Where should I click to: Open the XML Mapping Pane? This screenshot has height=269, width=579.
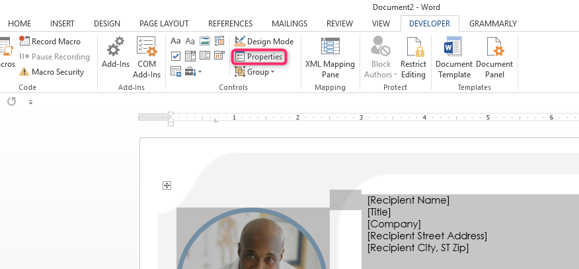pos(330,58)
